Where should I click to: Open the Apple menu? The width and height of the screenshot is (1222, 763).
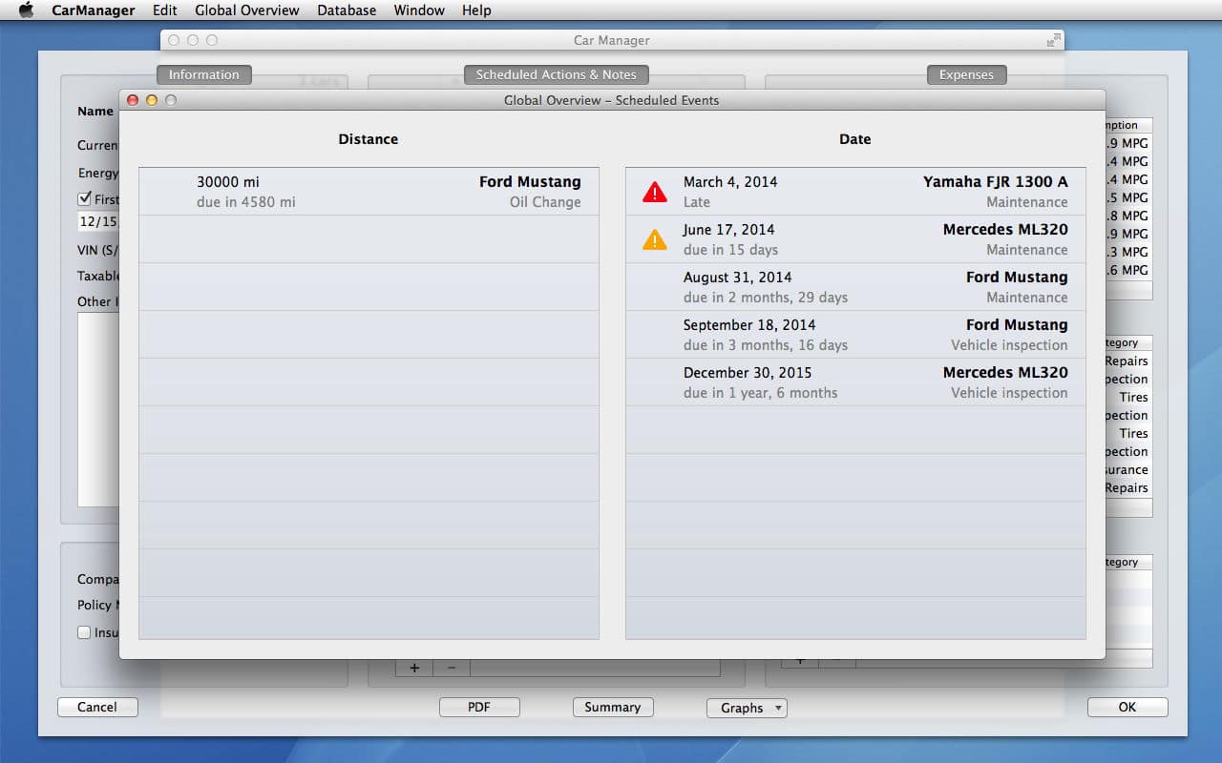27,10
